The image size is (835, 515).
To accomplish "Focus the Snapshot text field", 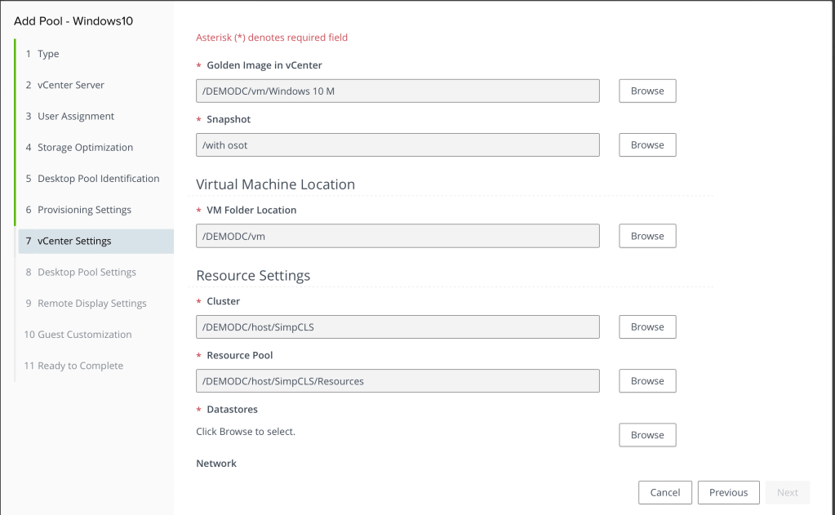I will (x=398, y=144).
